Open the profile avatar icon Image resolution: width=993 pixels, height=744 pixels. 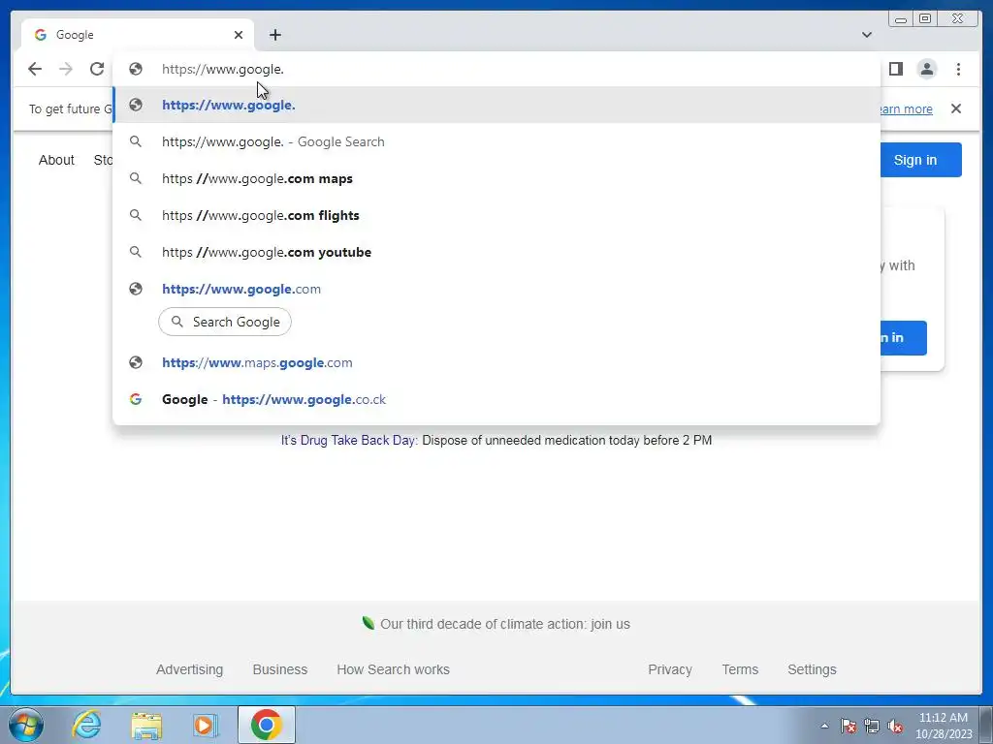pos(926,69)
